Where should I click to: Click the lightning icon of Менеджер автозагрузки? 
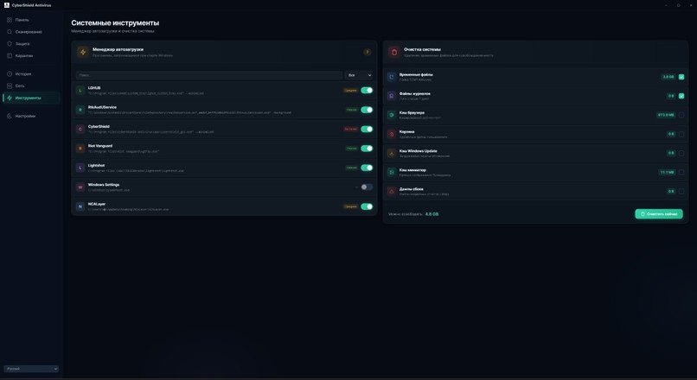[x=83, y=52]
